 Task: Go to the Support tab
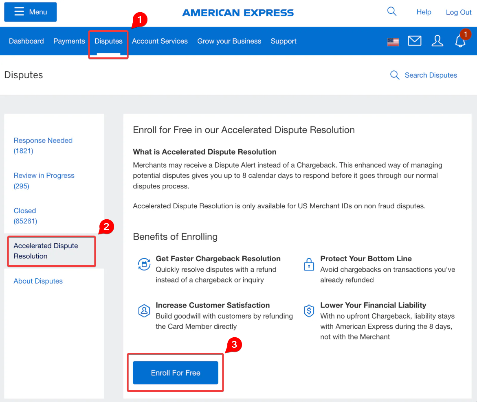tap(284, 41)
